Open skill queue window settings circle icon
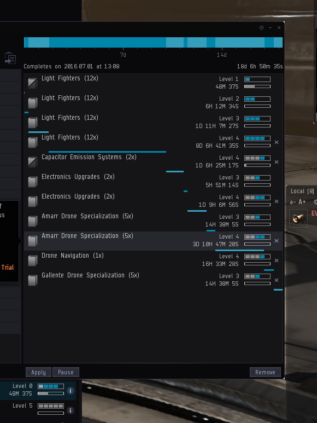The width and height of the screenshot is (317, 423). tap(261, 27)
